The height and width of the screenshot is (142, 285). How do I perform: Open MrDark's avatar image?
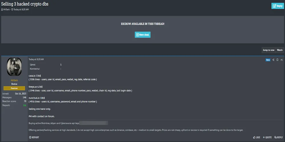(x=14, y=67)
